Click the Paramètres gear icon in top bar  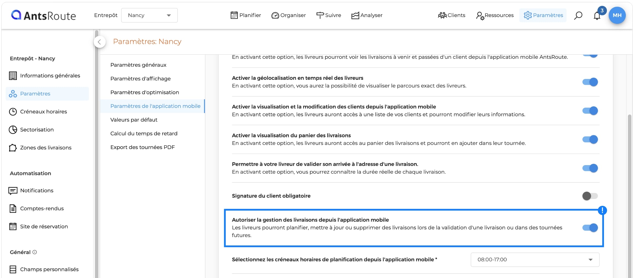[527, 15]
